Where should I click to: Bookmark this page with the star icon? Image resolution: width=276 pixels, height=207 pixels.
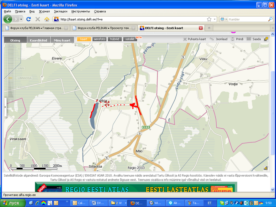(209, 19)
